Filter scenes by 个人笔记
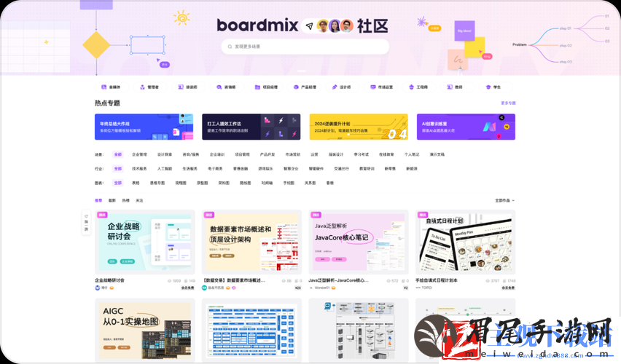Image resolution: width=621 pixels, height=364 pixels. (412, 154)
